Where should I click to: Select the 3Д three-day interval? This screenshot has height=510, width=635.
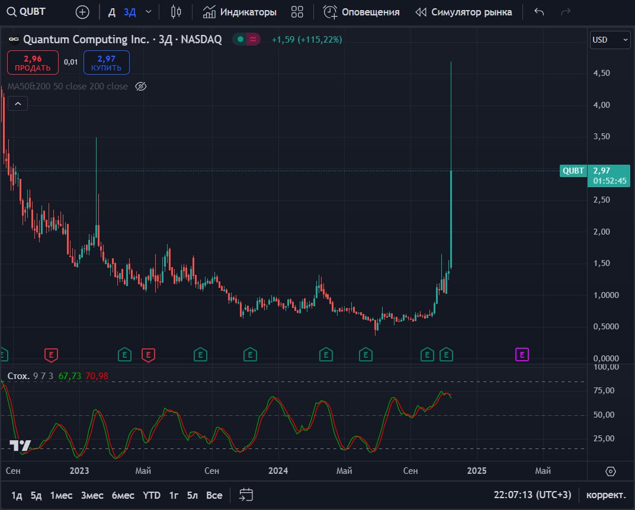(130, 12)
